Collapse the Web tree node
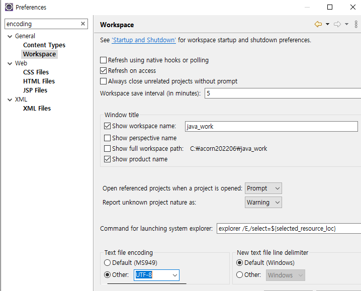361x291 pixels. (x=10, y=63)
